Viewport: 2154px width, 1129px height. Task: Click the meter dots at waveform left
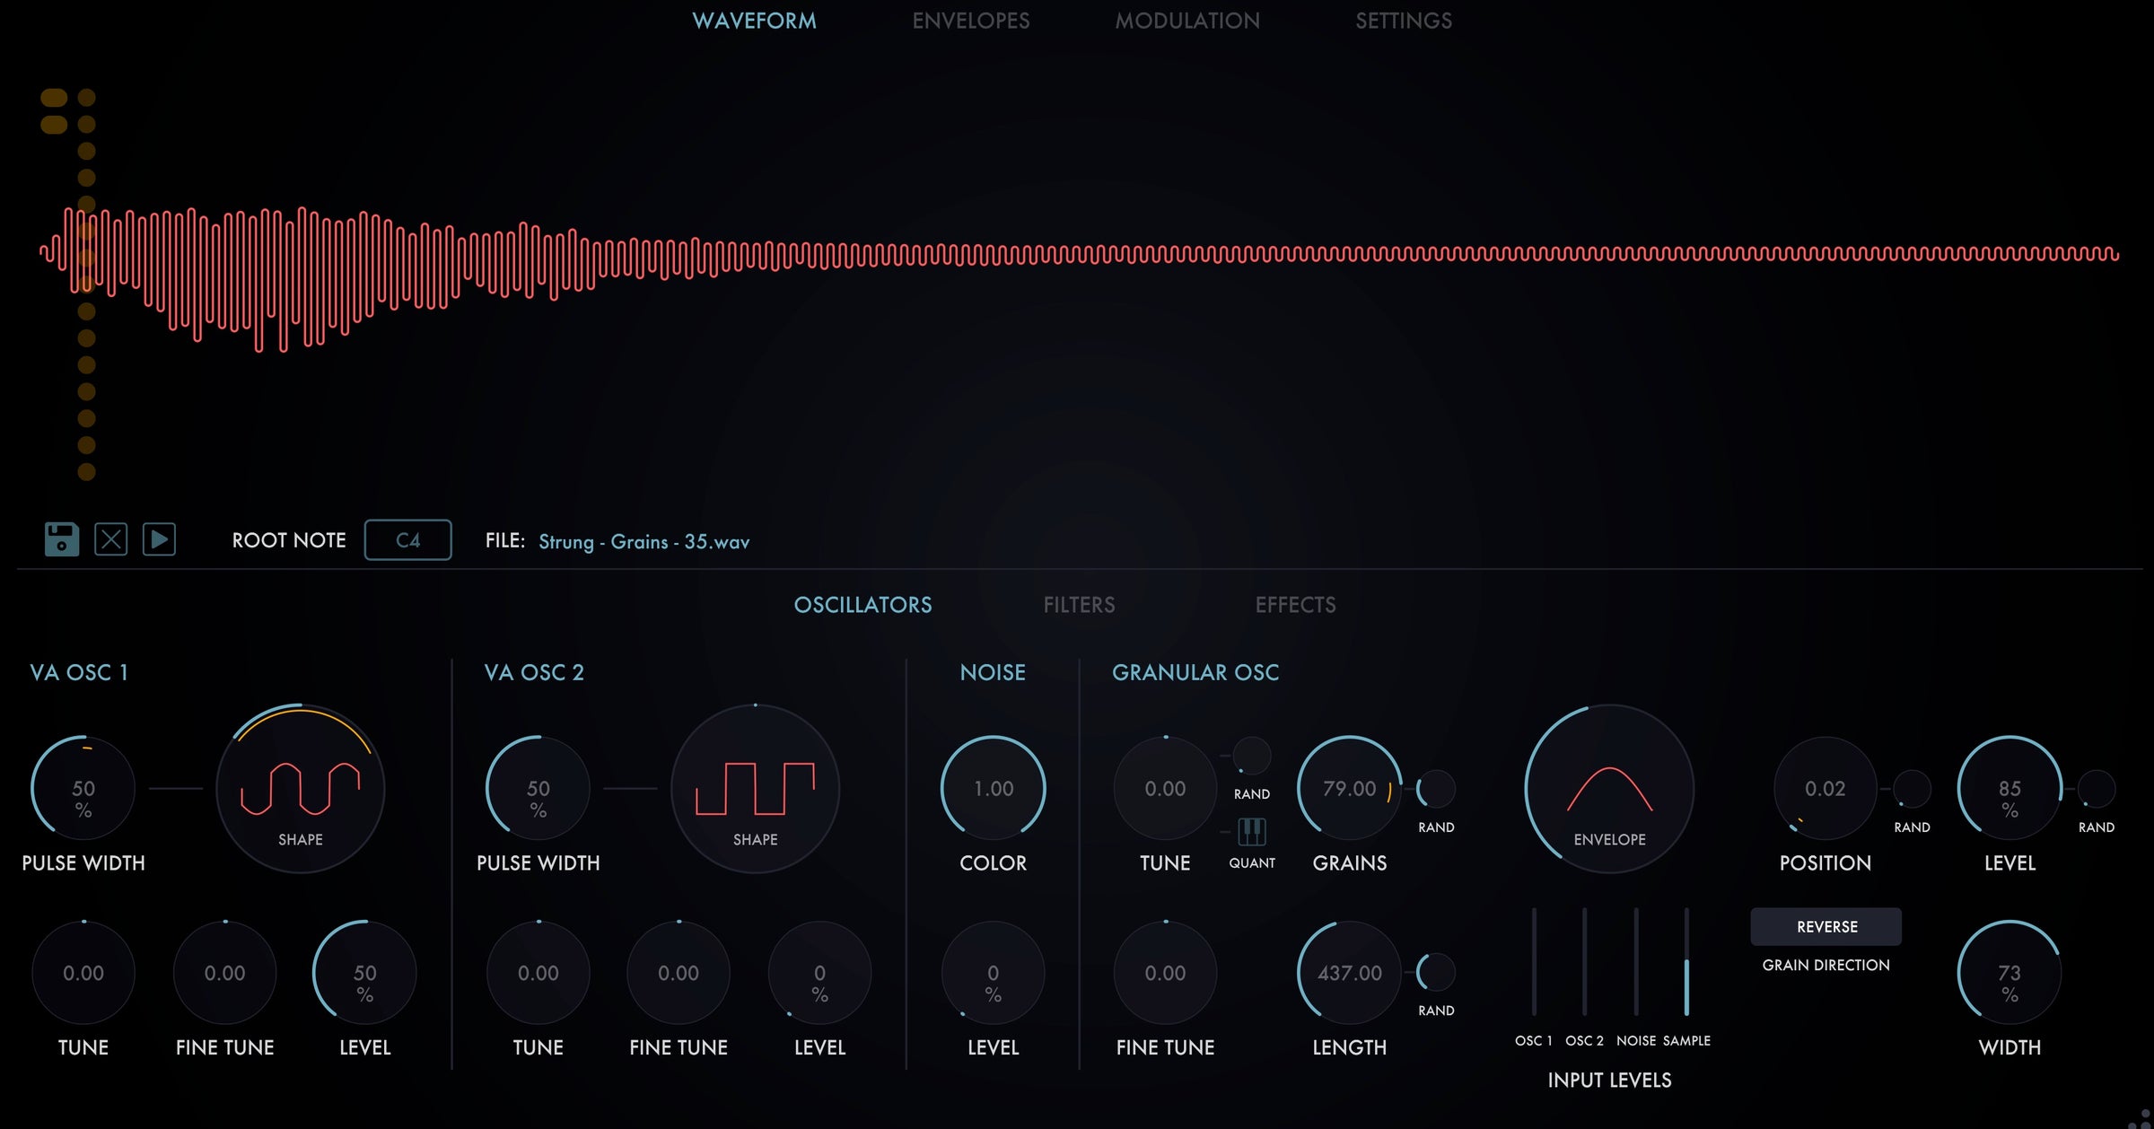pos(70,284)
